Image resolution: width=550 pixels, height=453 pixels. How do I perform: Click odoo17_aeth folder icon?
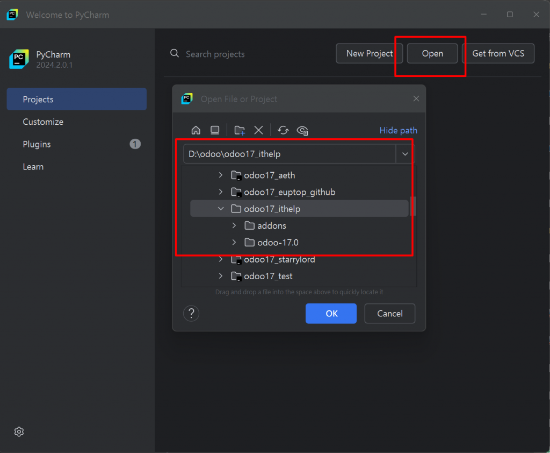click(236, 175)
